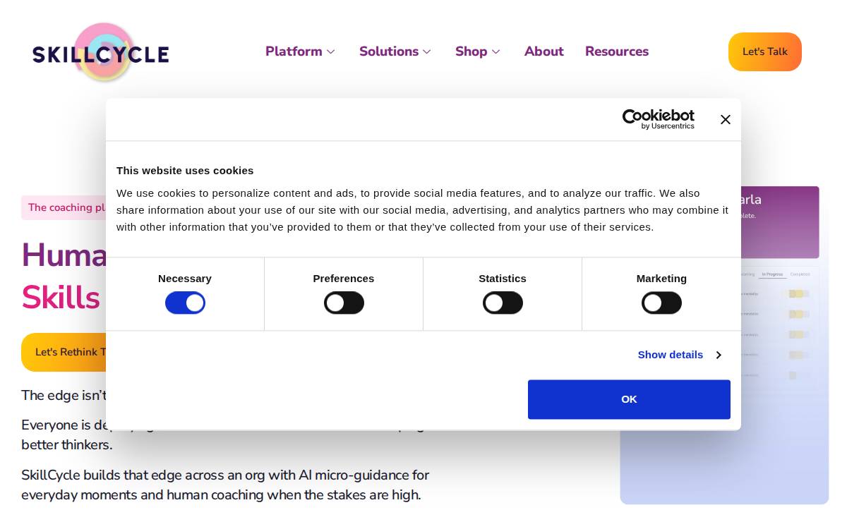Enable the Preferences cookies switch
Image resolution: width=847 pixels, height=529 pixels.
344,303
